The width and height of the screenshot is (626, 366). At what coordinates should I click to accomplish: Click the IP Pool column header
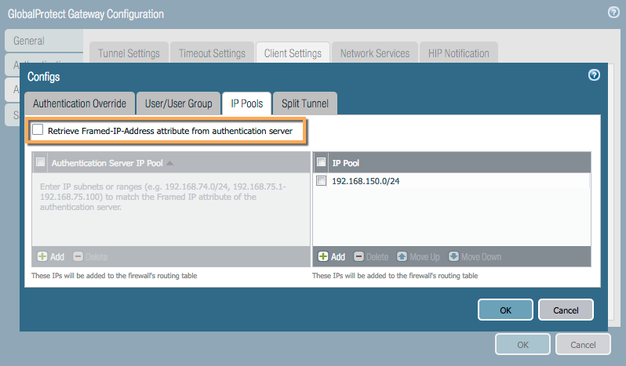pyautogui.click(x=459, y=163)
